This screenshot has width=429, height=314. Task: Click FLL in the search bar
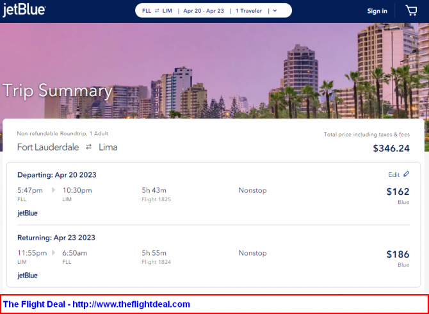pos(147,11)
